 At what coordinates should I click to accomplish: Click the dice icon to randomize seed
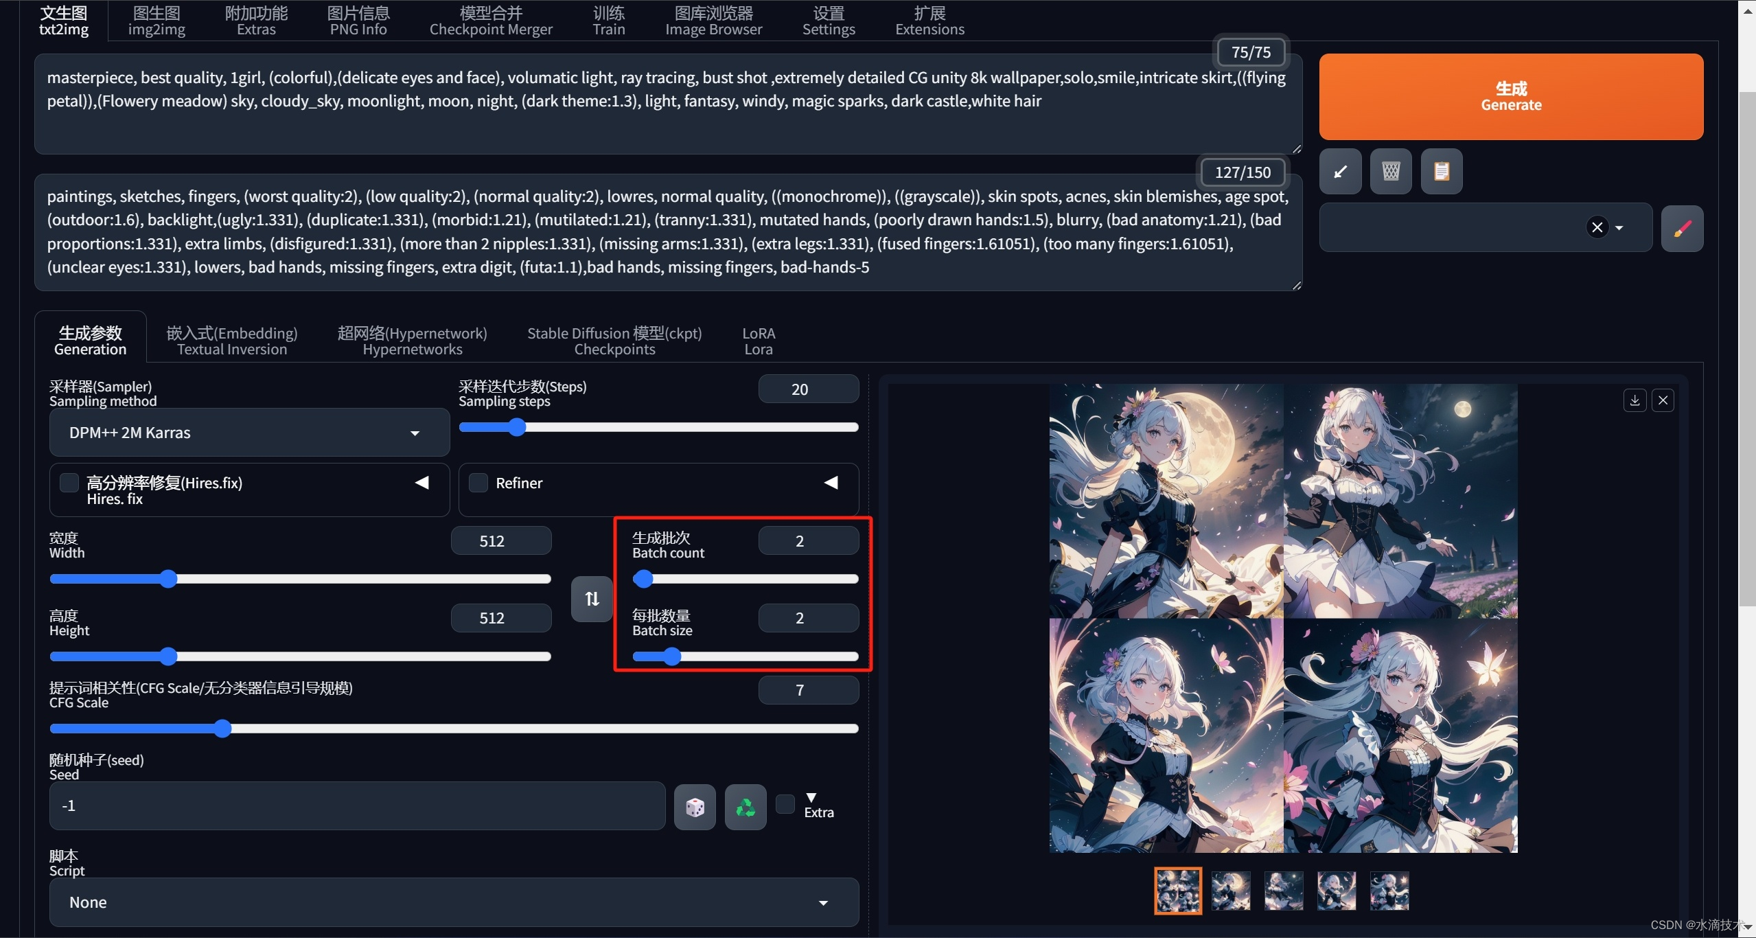click(x=695, y=808)
